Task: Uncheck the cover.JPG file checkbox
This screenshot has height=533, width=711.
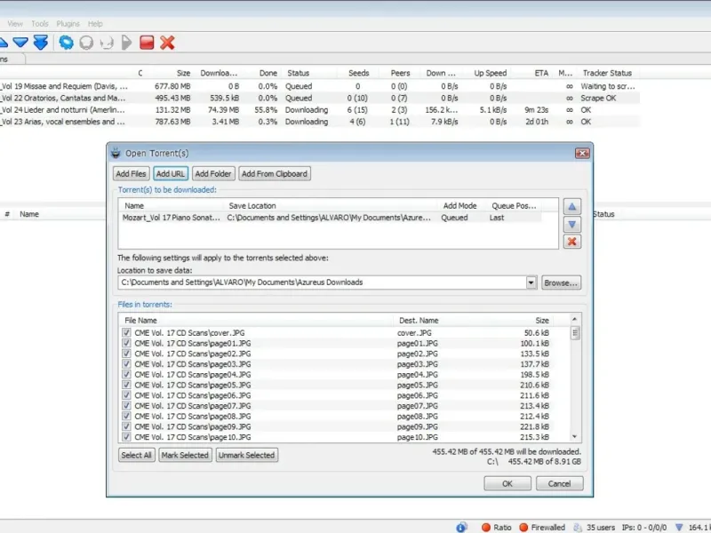Action: [126, 332]
